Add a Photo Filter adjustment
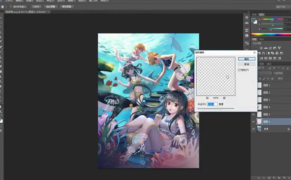Image resolution: width=291 pixels, height=180 pixels. [272, 53]
